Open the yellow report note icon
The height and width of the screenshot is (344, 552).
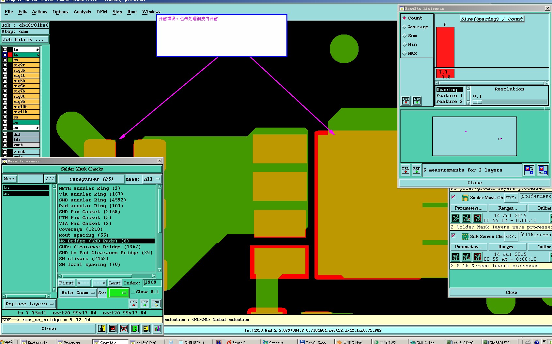(146, 329)
